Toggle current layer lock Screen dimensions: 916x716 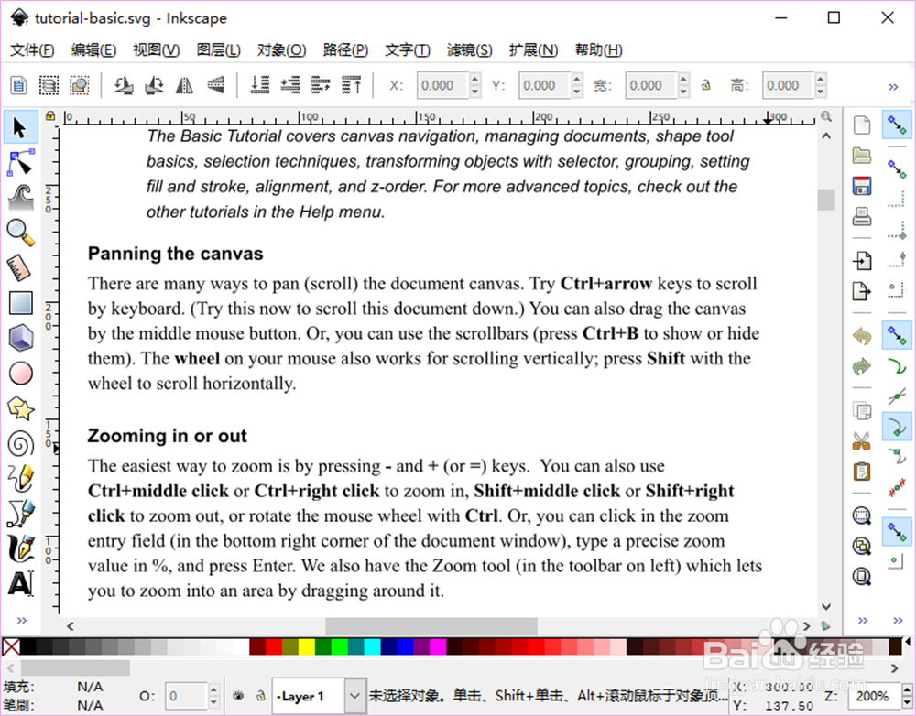pyautogui.click(x=261, y=696)
